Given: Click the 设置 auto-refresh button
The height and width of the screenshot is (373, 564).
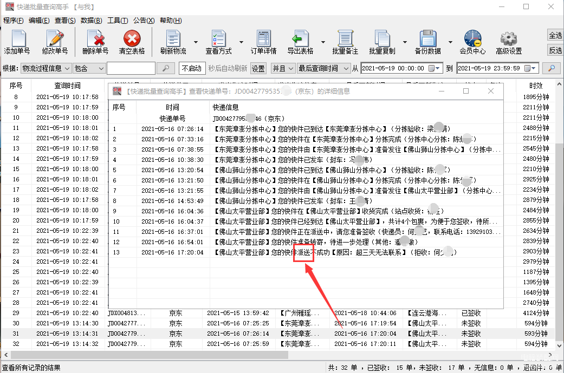Looking at the screenshot, I should (x=258, y=68).
